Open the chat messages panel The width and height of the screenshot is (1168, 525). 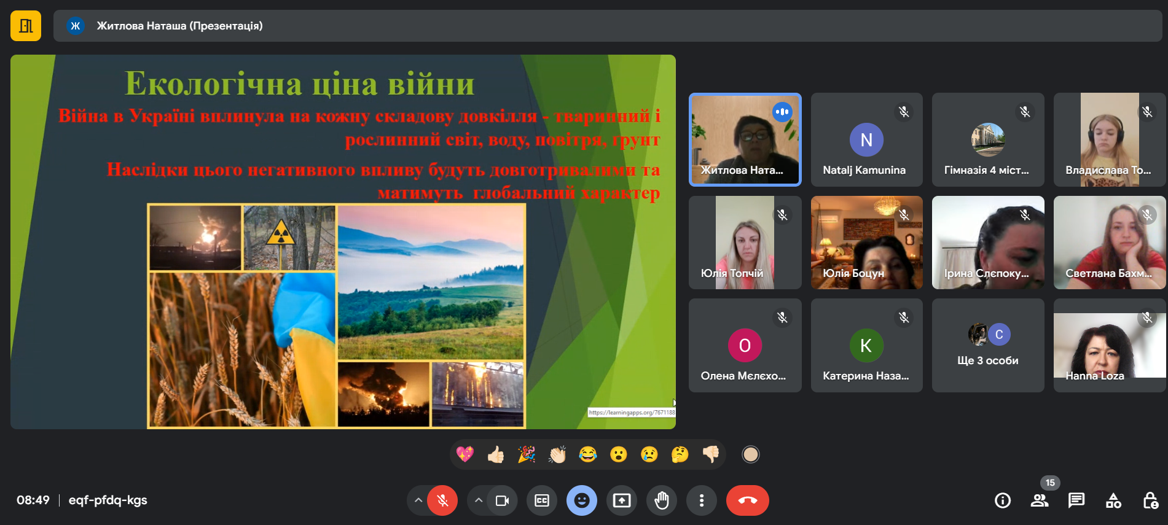click(x=1076, y=500)
